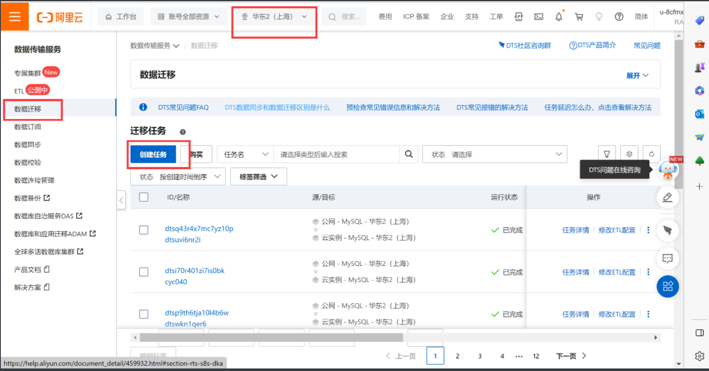Open the blue floating apps grid button
Image resolution: width=709 pixels, height=371 pixels.
click(668, 286)
